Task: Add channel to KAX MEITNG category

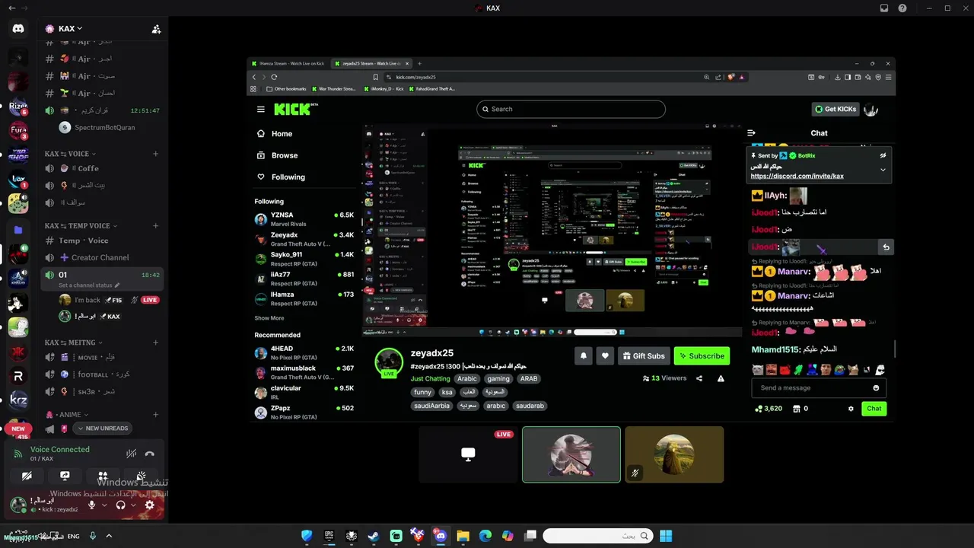Action: tap(155, 343)
